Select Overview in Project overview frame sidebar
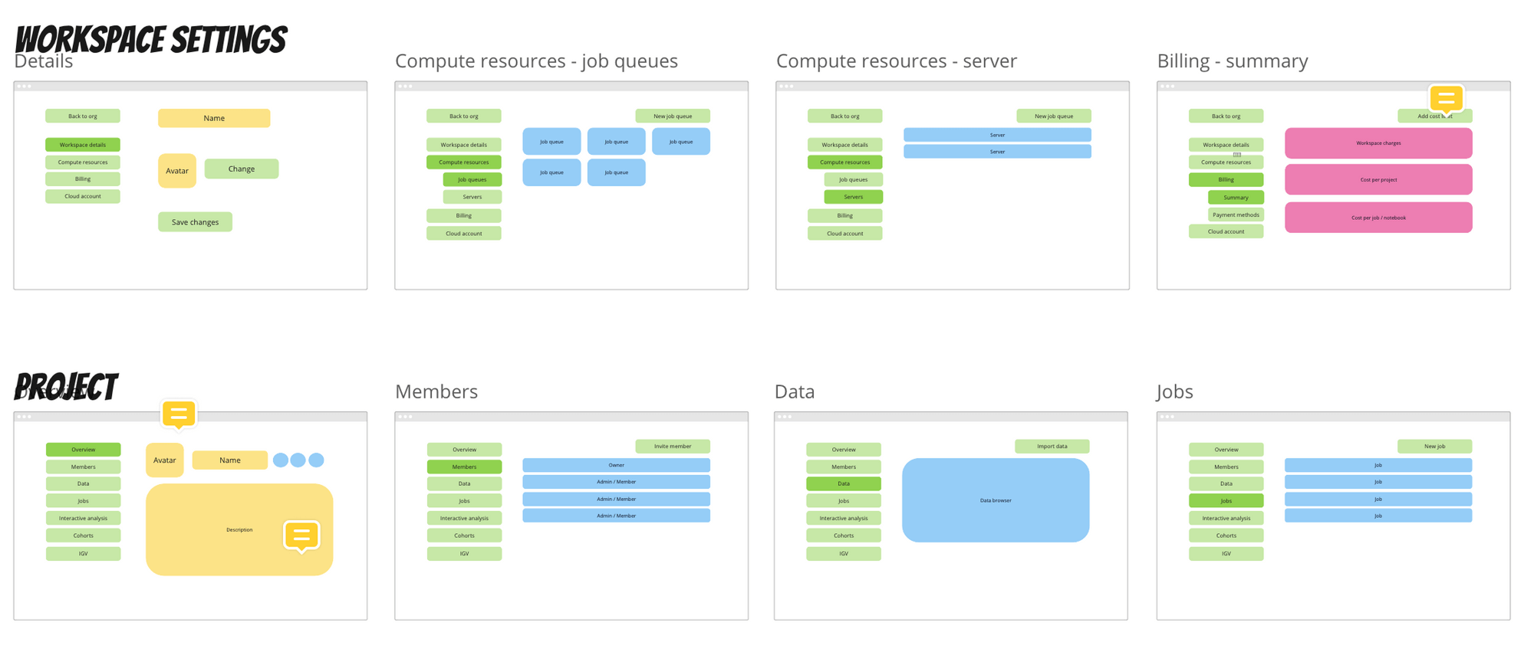 [84, 450]
